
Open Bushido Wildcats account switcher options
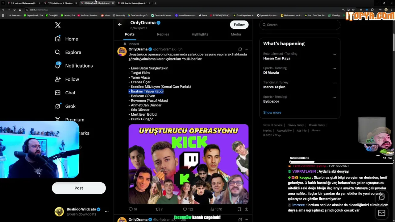pos(107,212)
